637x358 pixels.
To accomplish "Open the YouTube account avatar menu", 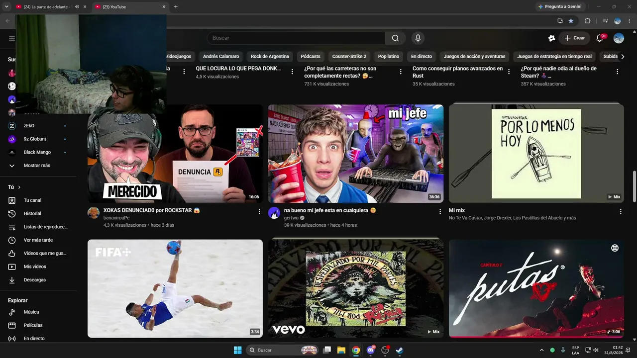I will (619, 38).
